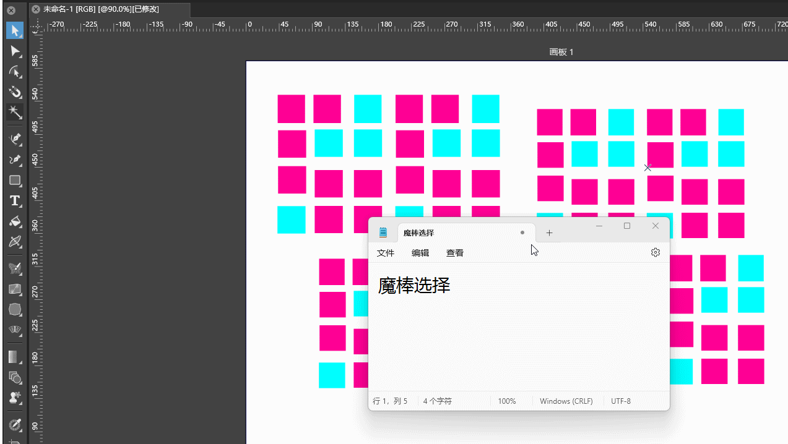Select the Eyedropper color picker tool

click(x=15, y=425)
